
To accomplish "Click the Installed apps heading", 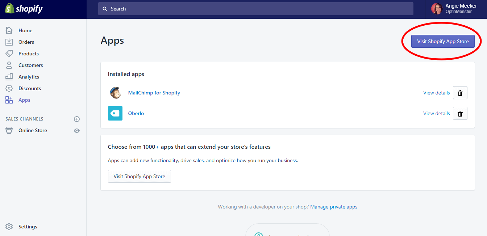I will pos(126,74).
